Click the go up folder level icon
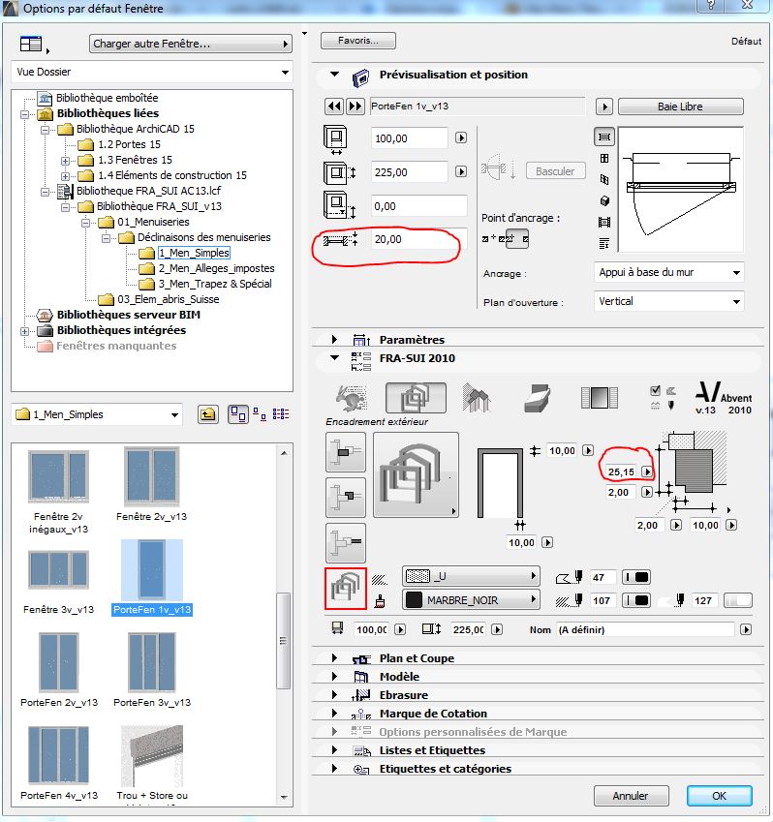 [x=208, y=414]
